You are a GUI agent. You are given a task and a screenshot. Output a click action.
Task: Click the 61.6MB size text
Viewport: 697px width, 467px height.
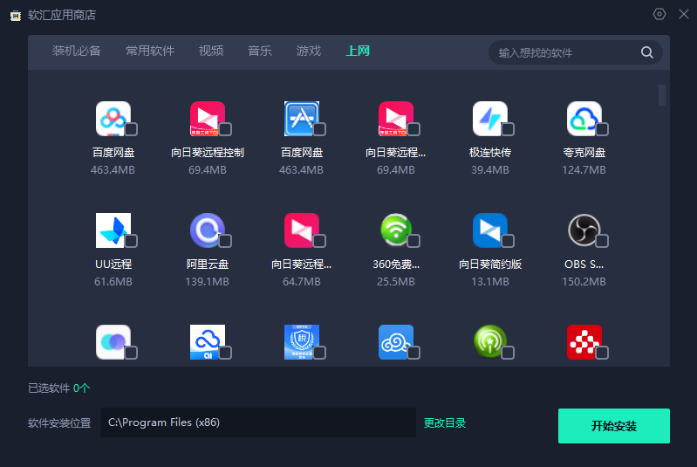click(x=113, y=282)
